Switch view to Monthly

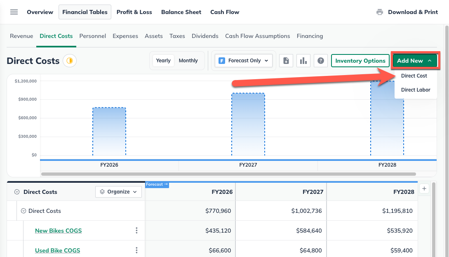coord(188,61)
